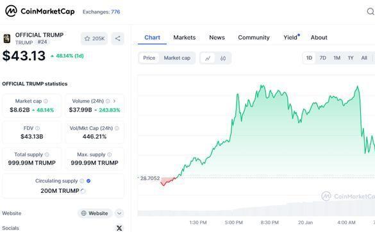Open Max. supply info icon
This screenshot has width=375, height=232.
pyautogui.click(x=110, y=154)
